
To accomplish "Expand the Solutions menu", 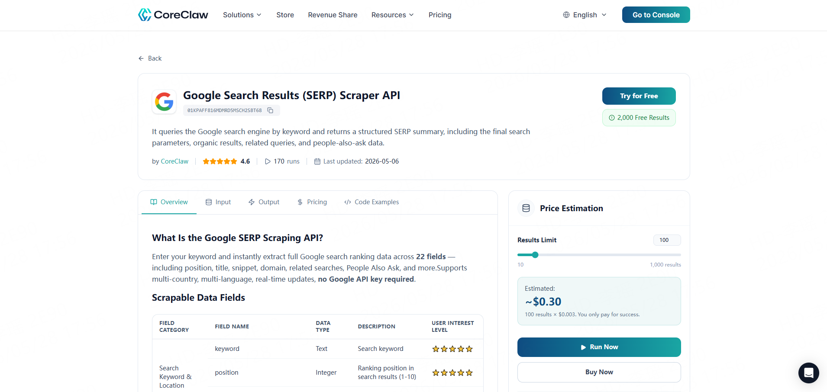I will click(x=242, y=15).
